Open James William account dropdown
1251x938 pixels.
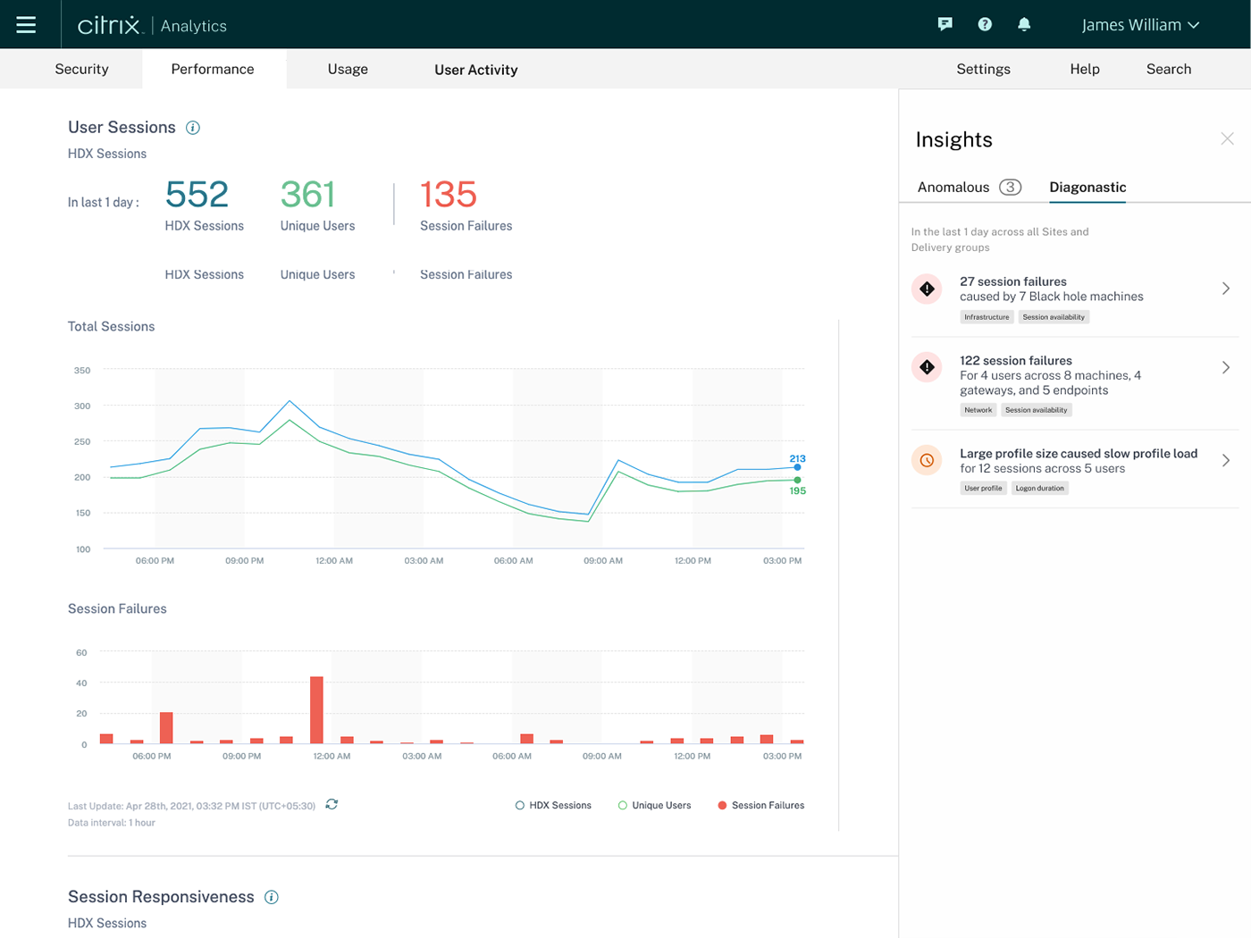coord(1139,25)
